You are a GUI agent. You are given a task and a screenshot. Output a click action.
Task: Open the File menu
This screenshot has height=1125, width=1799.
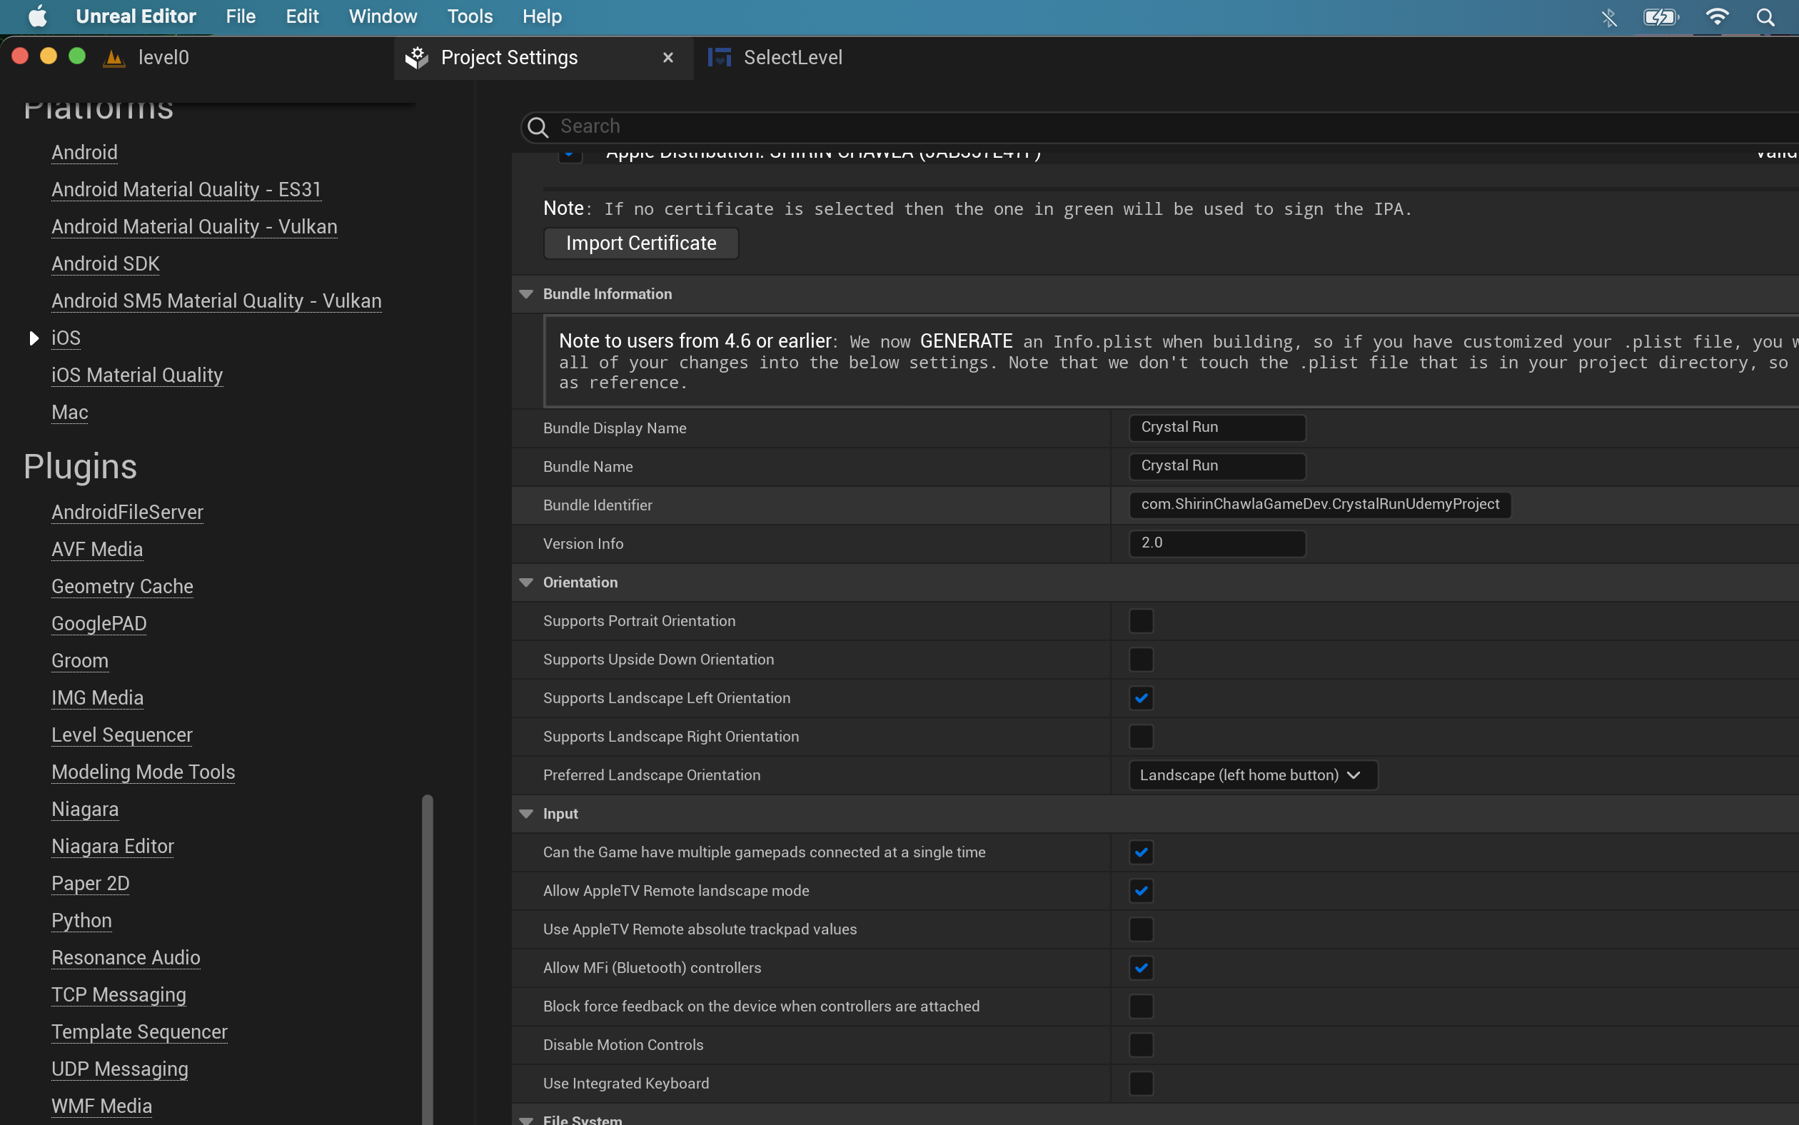[x=241, y=16]
